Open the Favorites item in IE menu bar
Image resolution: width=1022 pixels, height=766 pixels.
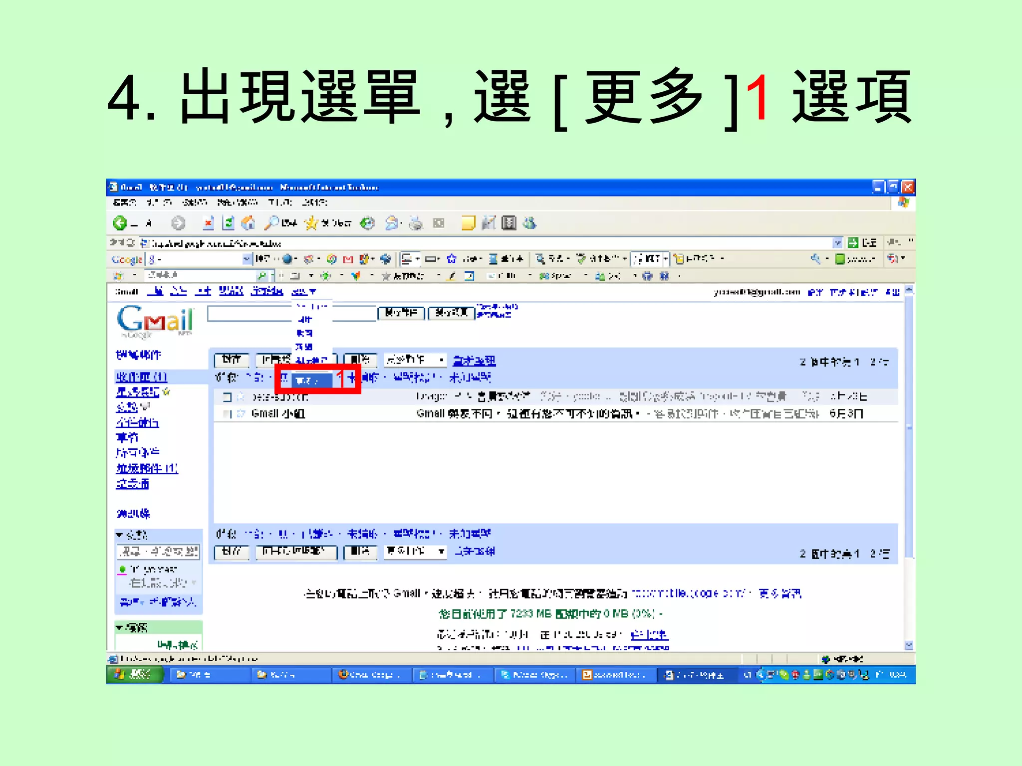(x=238, y=202)
